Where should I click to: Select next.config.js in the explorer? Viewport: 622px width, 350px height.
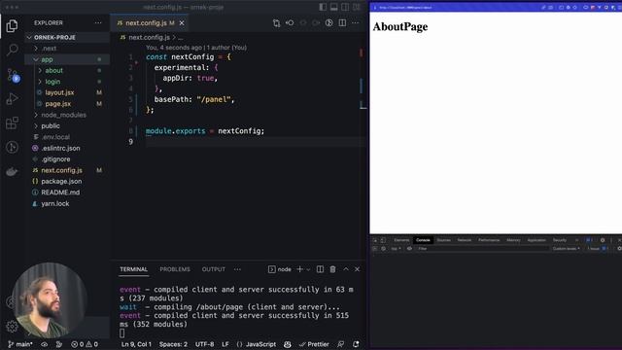[67, 170]
